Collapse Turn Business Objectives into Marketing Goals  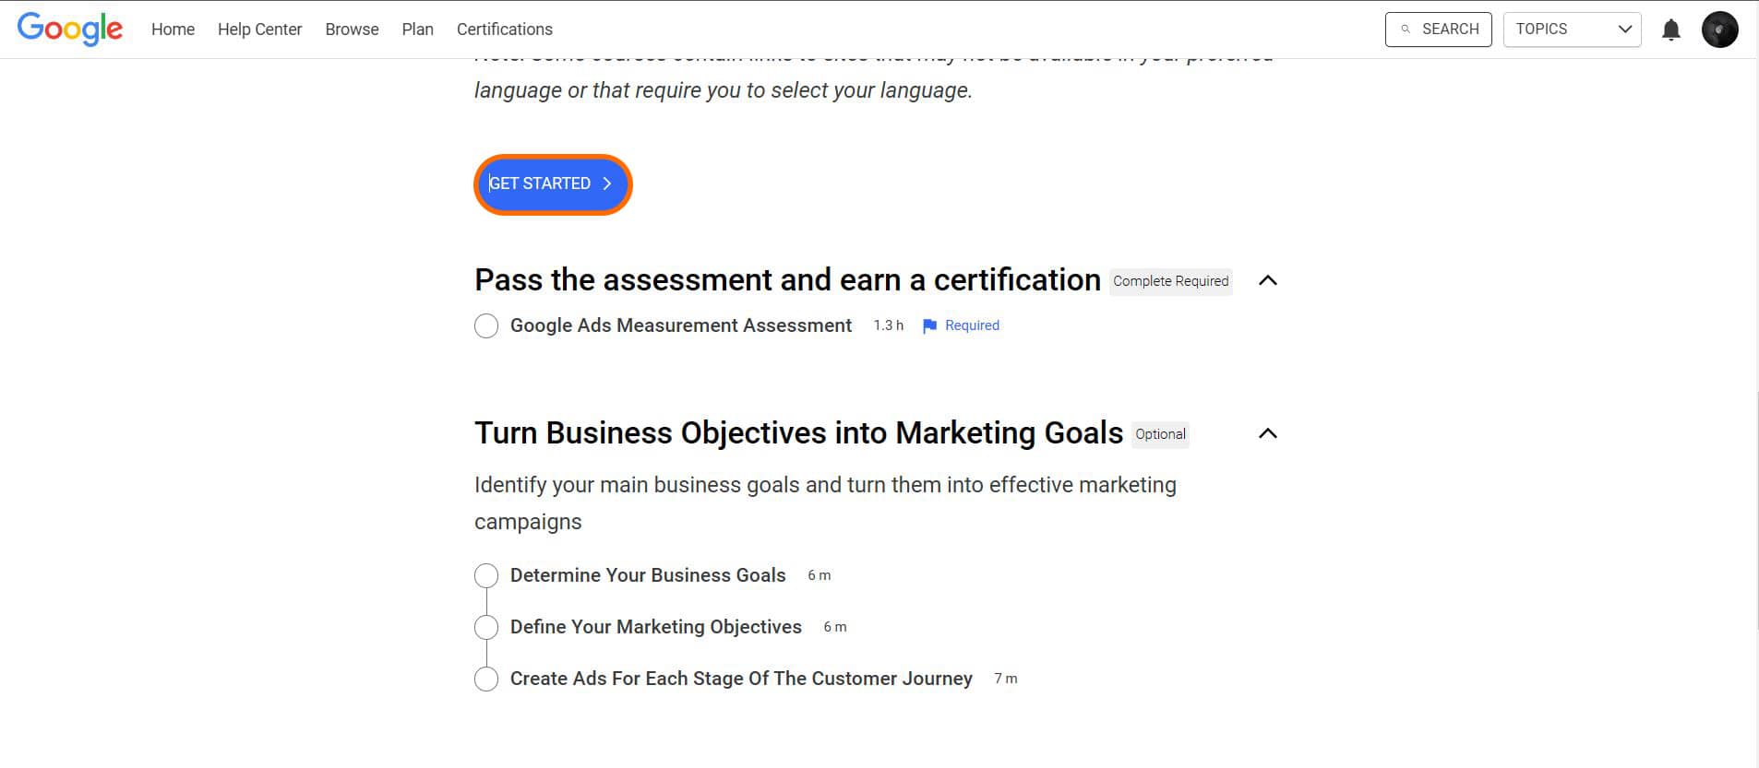pyautogui.click(x=1268, y=433)
